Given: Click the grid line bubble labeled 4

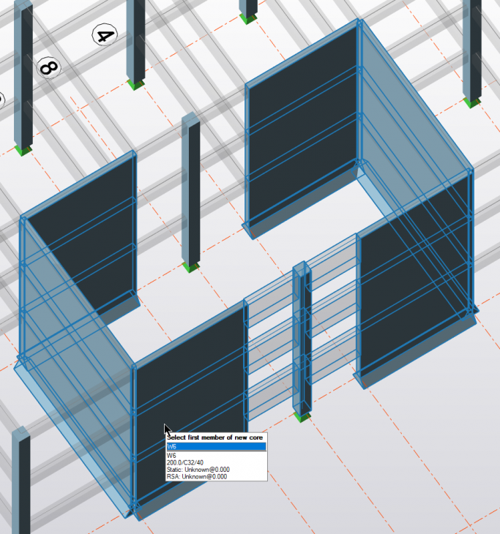Looking at the screenshot, I should pyautogui.click(x=105, y=35).
